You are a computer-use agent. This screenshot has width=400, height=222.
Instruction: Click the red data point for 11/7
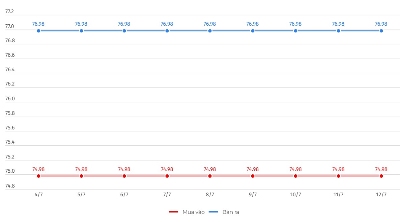(x=339, y=176)
